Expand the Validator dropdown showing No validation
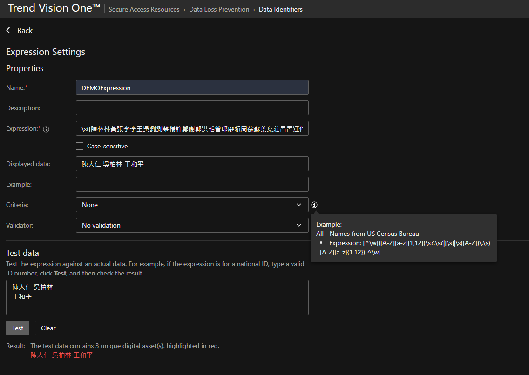Screen dimensions: 529x375 click(x=192, y=225)
